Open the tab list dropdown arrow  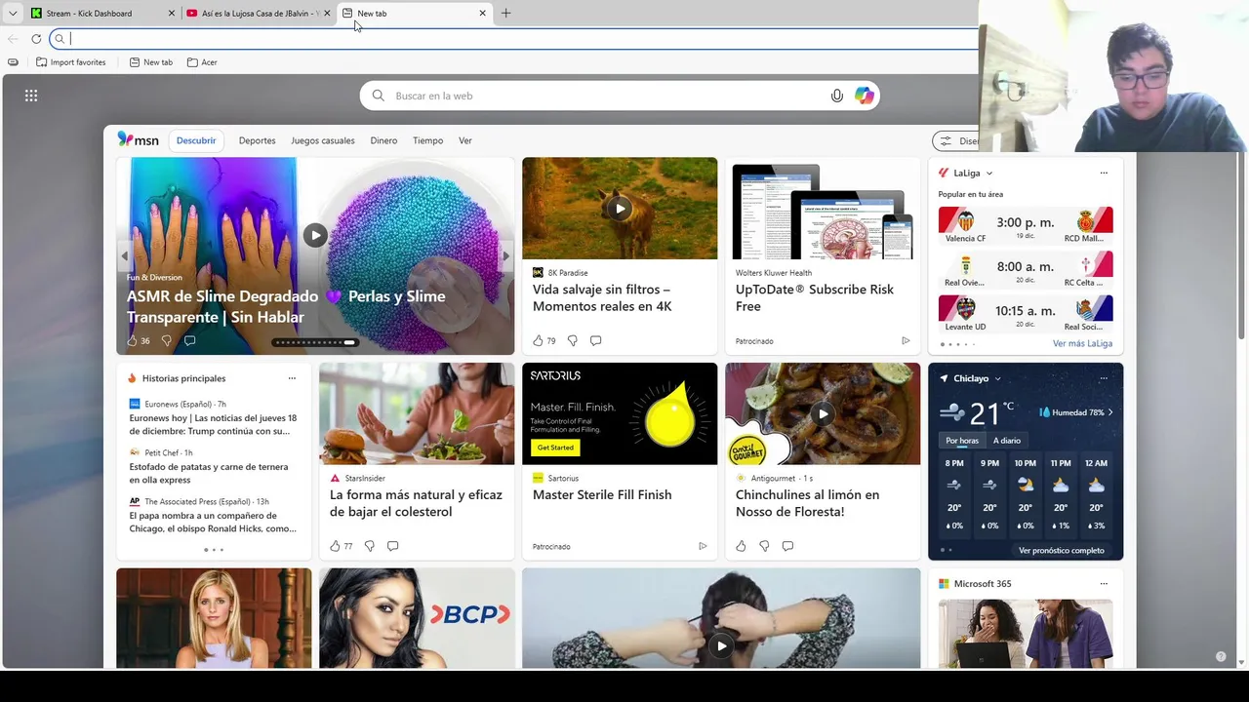13,14
